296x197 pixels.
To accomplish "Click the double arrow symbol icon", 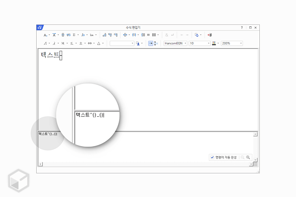I will 90,44.
